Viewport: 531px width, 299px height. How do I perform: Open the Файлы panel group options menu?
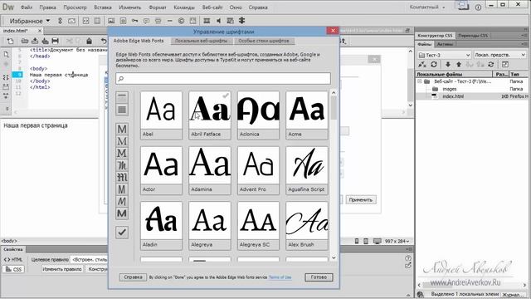tap(524, 44)
